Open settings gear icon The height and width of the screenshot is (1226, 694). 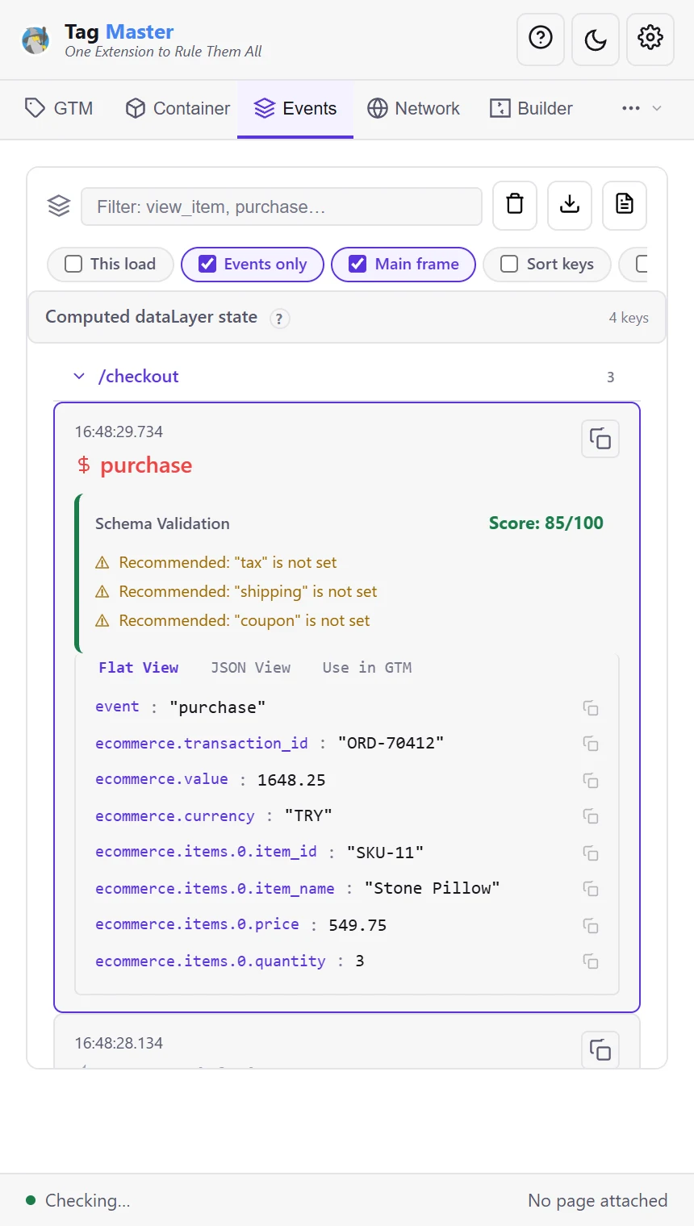pos(650,38)
